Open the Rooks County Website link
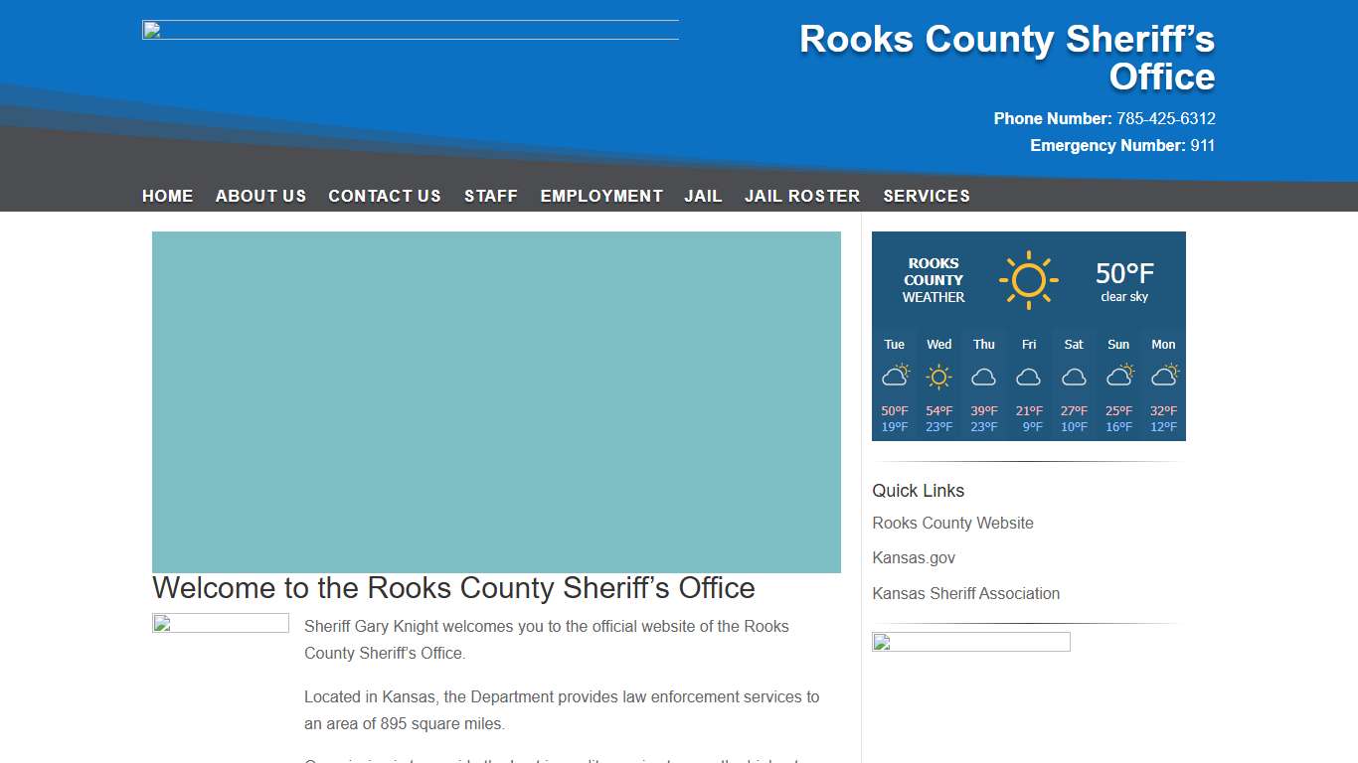 click(x=952, y=523)
